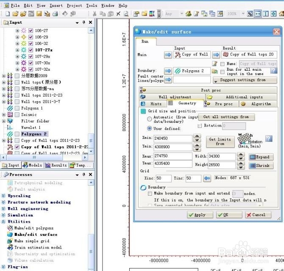
Task: Click the Delete X toolbar icon
Action: tap(118, 14)
